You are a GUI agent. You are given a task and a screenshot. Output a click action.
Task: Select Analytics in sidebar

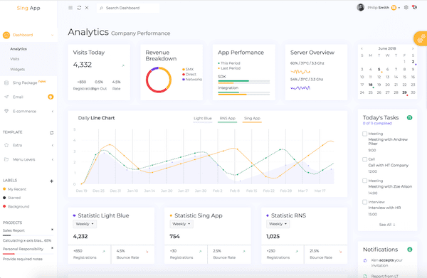tap(19, 49)
